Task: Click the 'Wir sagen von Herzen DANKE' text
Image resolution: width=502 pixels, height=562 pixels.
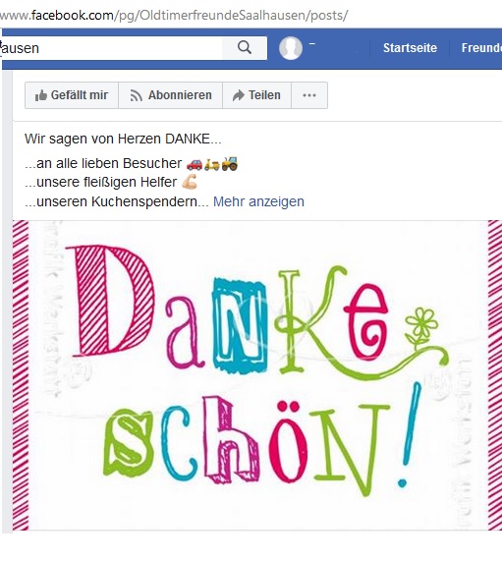Action: (123, 139)
